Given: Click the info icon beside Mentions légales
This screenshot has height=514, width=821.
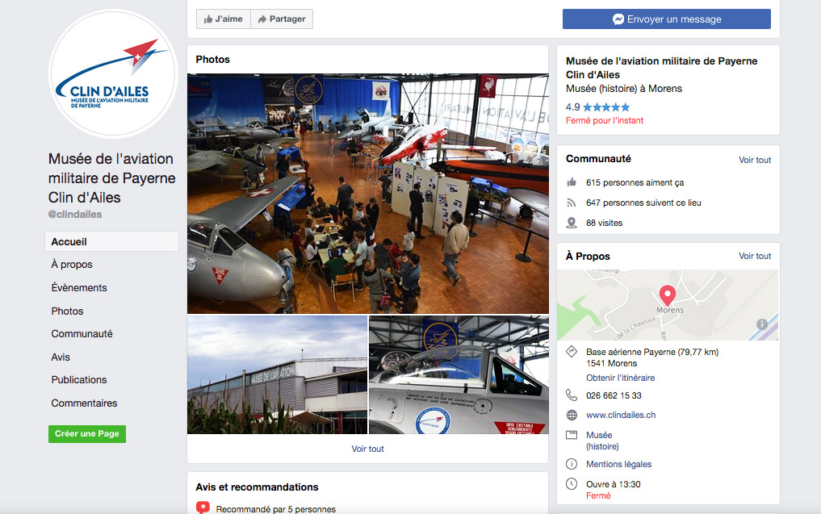Looking at the screenshot, I should click(572, 464).
